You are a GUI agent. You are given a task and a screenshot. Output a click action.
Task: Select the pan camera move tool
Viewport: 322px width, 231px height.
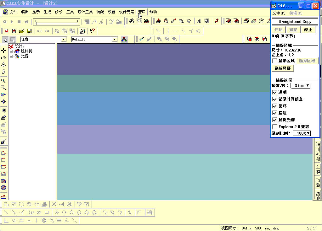(3, 51)
